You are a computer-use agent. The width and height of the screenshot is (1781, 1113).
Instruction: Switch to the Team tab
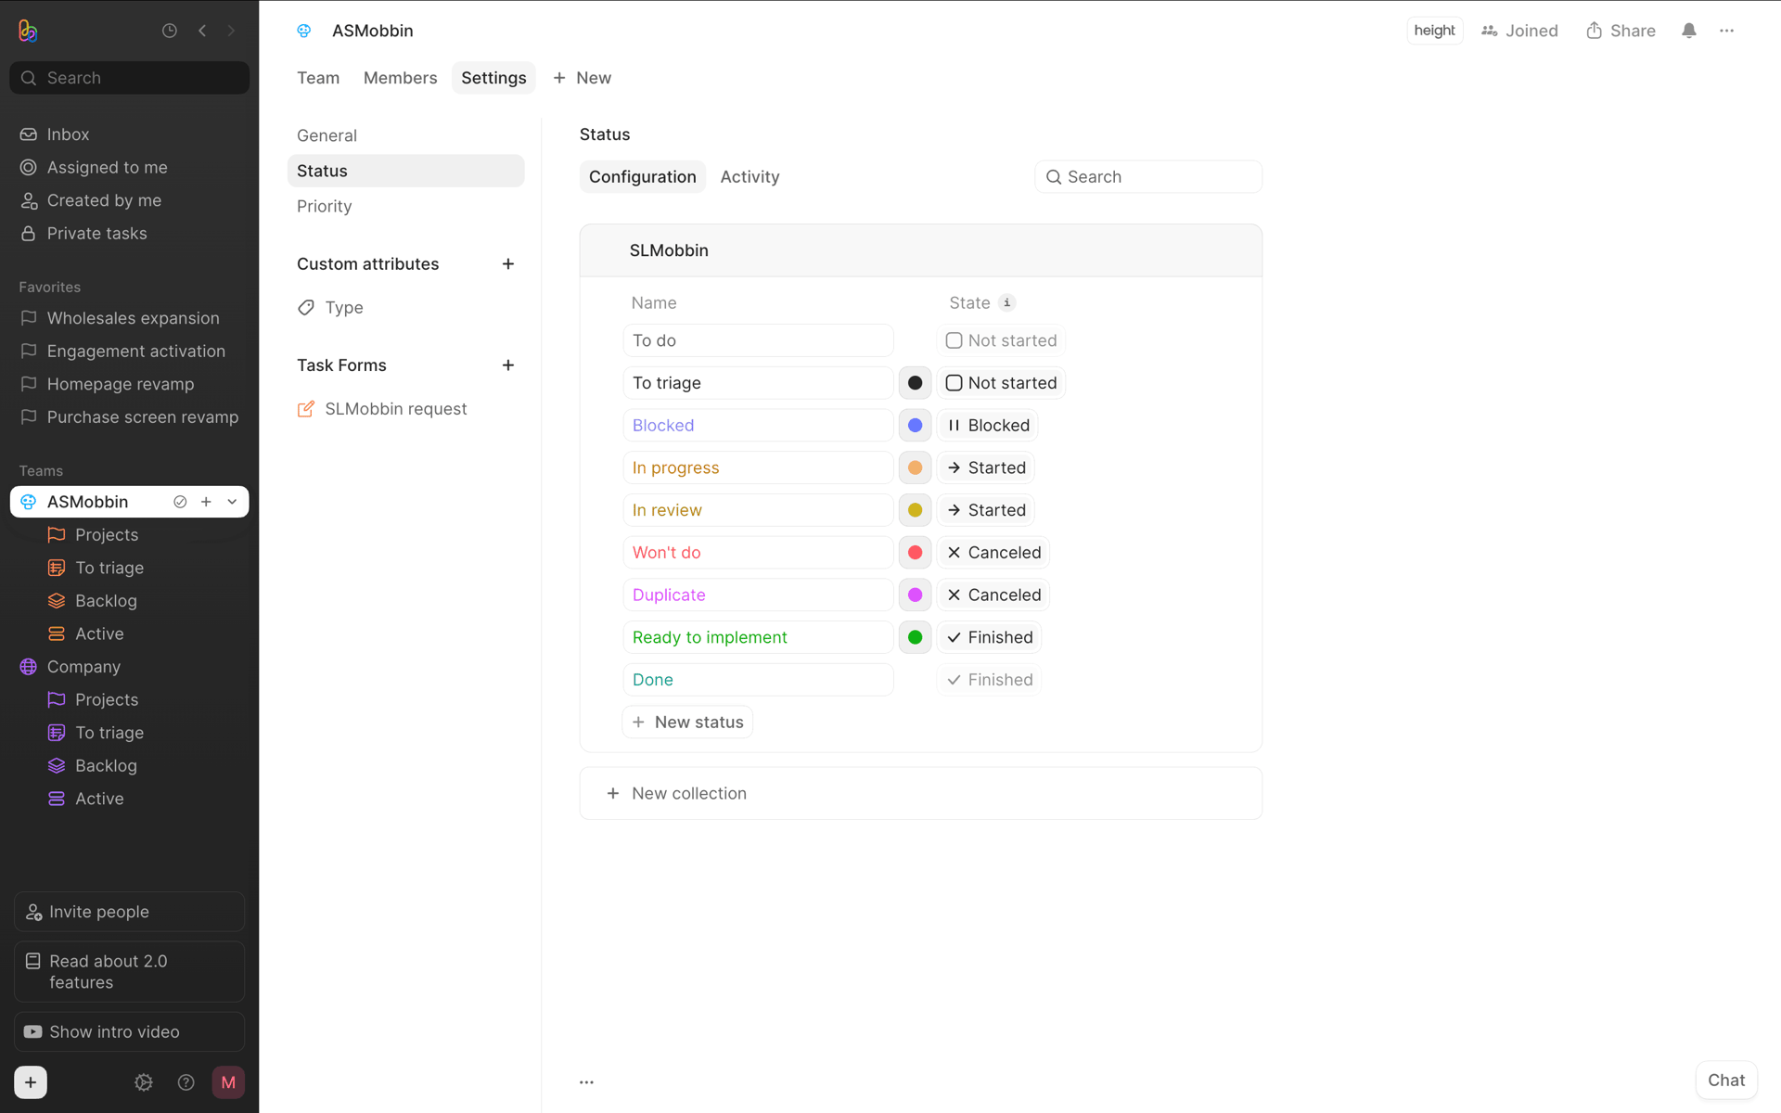[318, 78]
